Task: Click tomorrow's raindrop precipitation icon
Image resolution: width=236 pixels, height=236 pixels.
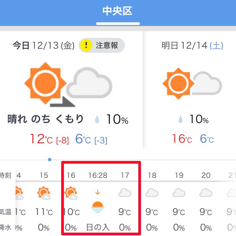Action: click(x=181, y=119)
